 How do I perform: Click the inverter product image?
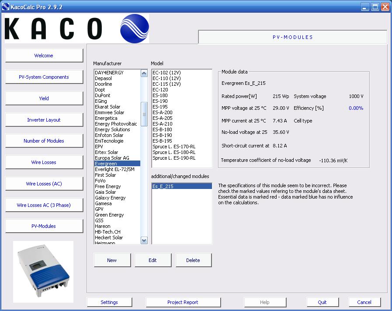pyautogui.click(x=43, y=272)
